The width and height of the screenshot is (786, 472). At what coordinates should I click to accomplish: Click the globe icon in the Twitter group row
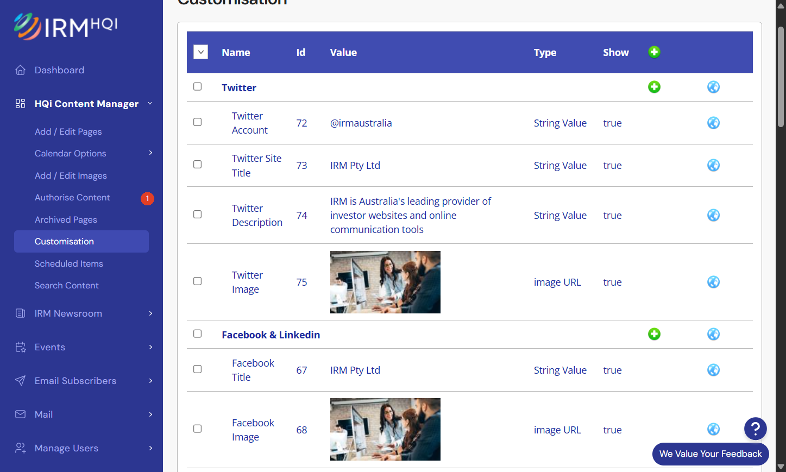tap(713, 87)
